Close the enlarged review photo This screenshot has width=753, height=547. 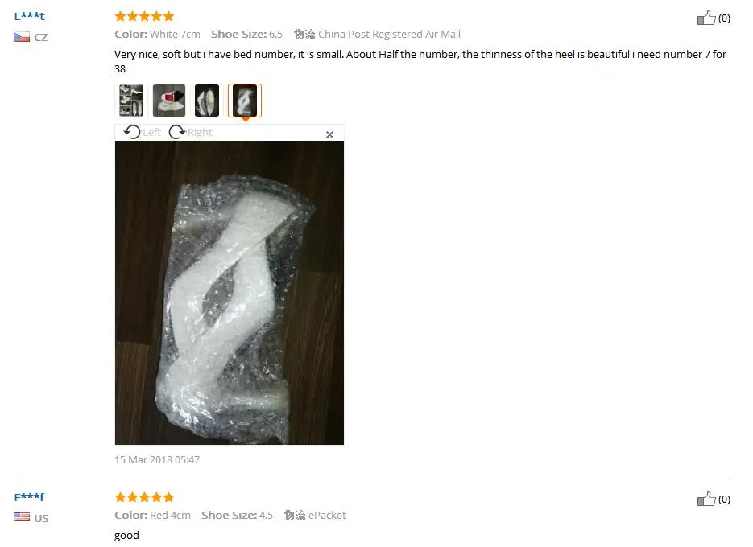[329, 135]
